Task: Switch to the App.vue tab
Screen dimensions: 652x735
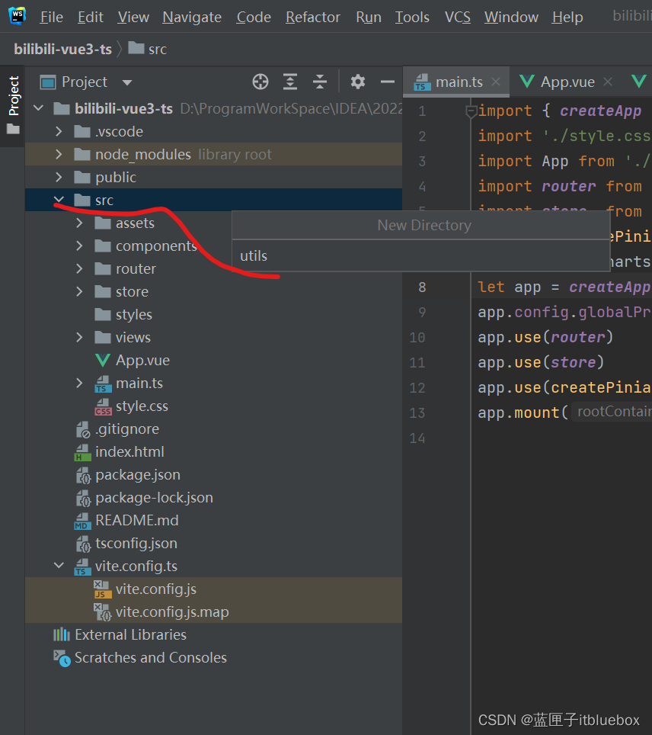Action: [567, 82]
